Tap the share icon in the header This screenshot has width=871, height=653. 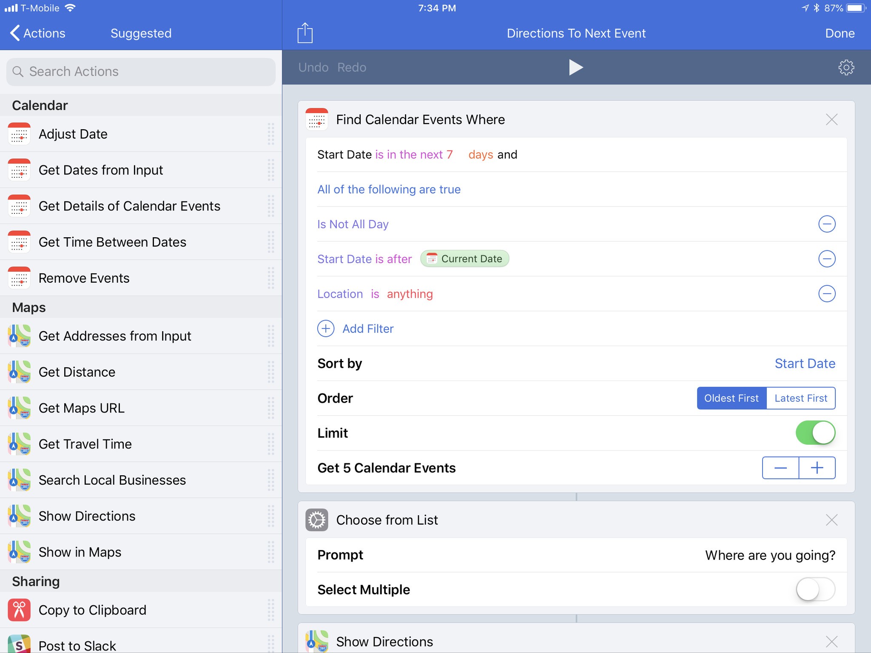[x=305, y=33]
